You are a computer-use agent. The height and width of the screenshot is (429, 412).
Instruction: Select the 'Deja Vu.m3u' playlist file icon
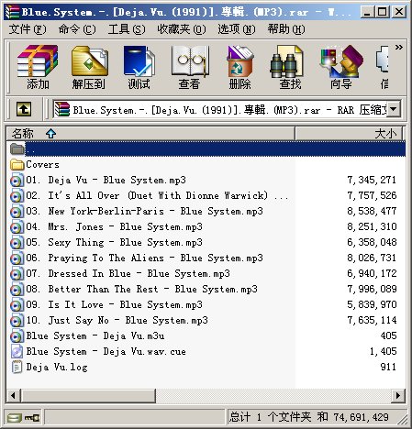tap(17, 335)
